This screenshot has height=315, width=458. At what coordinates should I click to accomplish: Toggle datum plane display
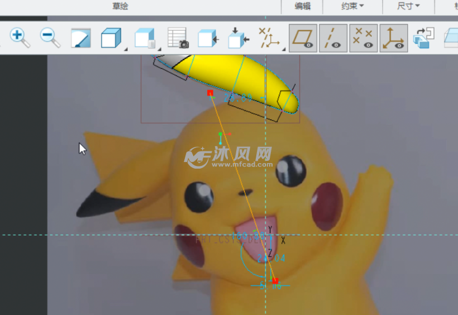pyautogui.click(x=303, y=39)
